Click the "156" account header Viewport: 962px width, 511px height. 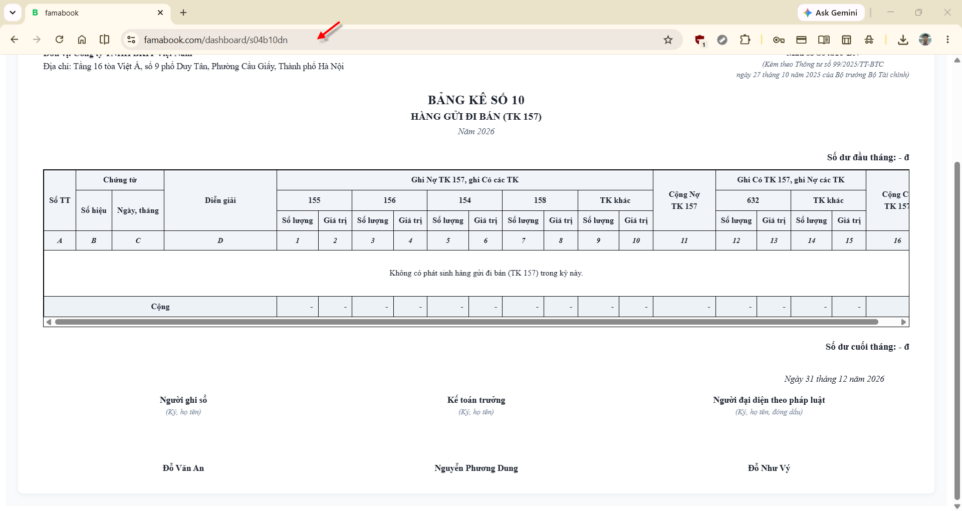389,200
